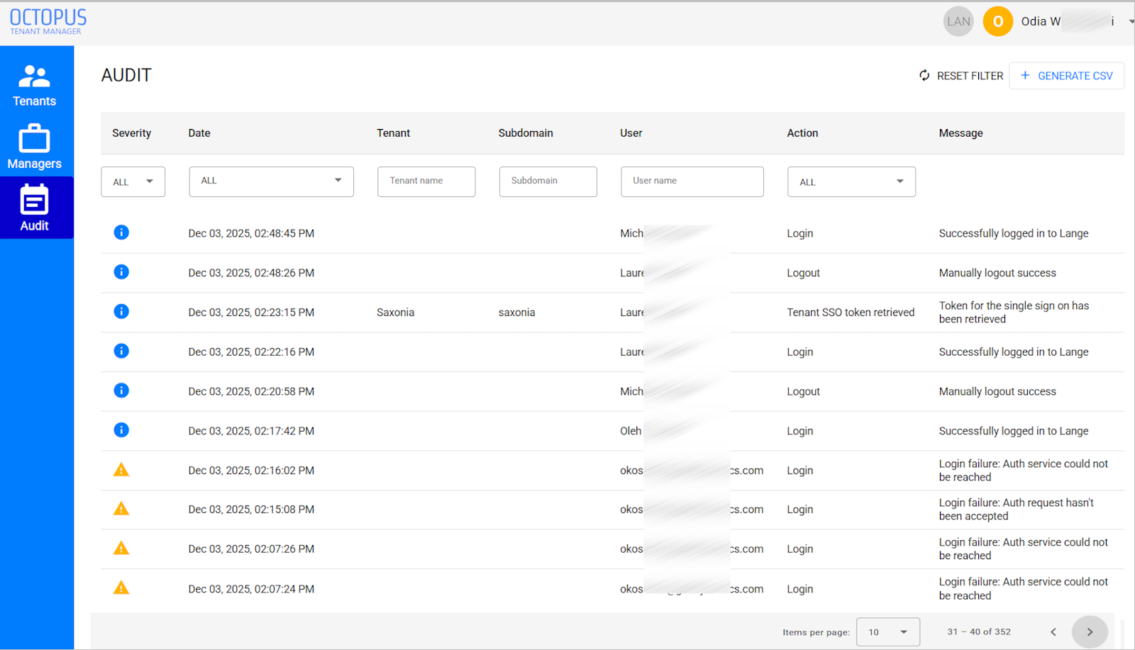
Task: Open the Tenants section in sidebar
Action: click(34, 86)
